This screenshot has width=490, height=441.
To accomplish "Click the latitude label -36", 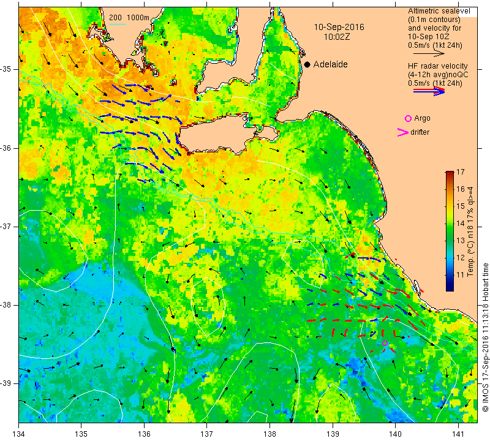I will tap(6, 148).
